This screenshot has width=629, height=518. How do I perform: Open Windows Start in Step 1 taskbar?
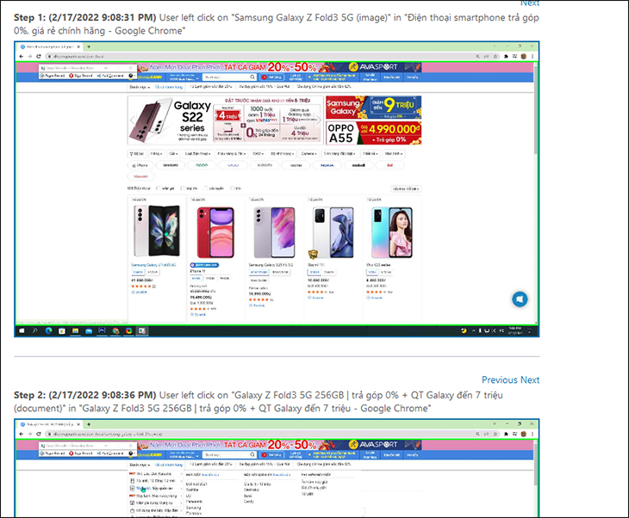click(22, 331)
